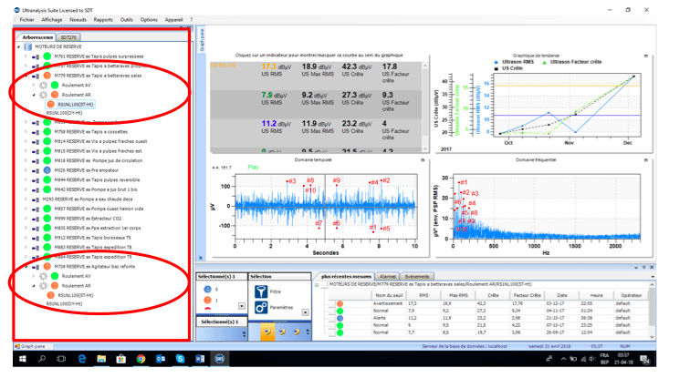Click the blue status circle for M026 RESERVE
This screenshot has width=690, height=378.
tap(47, 170)
